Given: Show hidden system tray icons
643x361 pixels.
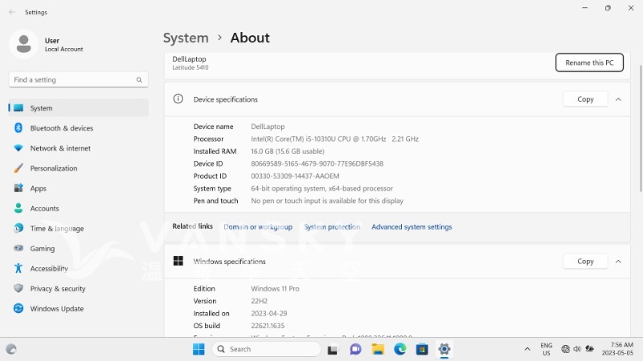Looking at the screenshot, I should 527,349.
